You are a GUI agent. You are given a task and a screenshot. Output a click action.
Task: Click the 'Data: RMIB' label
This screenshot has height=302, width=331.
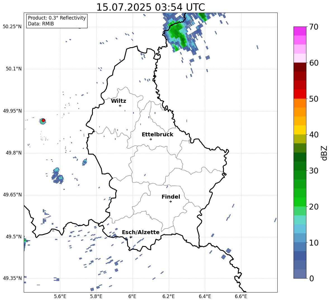click(x=41, y=24)
